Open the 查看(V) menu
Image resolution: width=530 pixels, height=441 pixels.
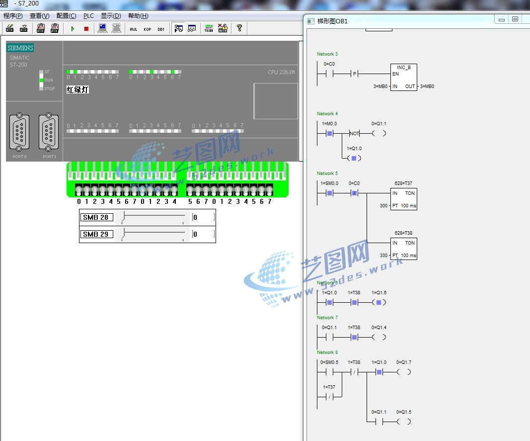tap(40, 16)
